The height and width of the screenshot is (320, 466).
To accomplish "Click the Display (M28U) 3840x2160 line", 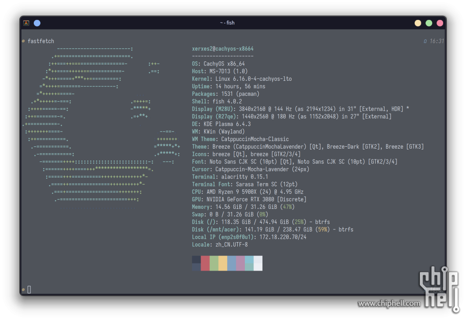I will click(301, 109).
